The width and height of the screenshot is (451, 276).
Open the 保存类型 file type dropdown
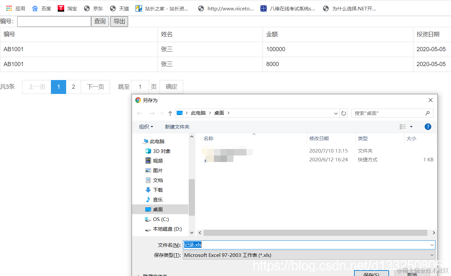[x=432, y=255]
